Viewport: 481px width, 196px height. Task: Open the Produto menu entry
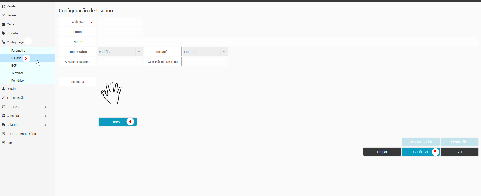(28, 33)
